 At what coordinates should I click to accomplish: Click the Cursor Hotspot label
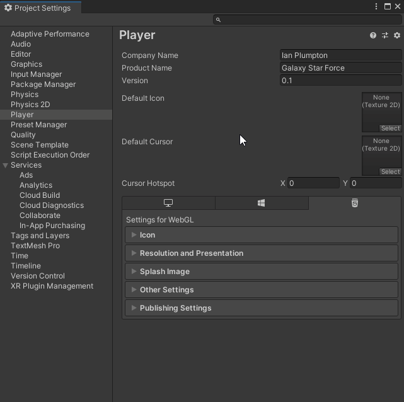pyautogui.click(x=148, y=183)
